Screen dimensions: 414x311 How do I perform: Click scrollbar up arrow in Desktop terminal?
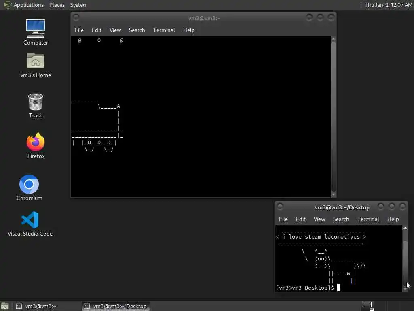[405, 228]
